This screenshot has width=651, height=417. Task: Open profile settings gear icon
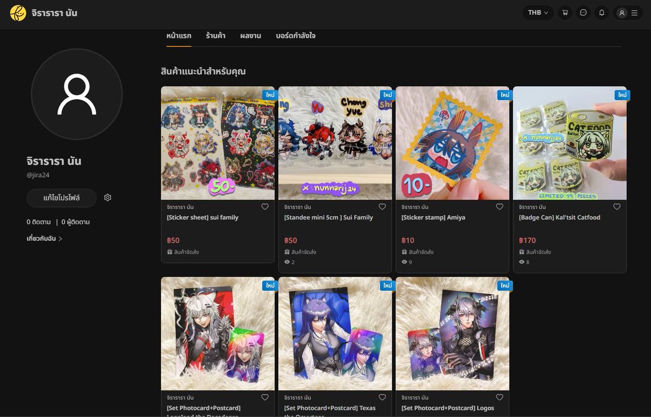point(107,198)
